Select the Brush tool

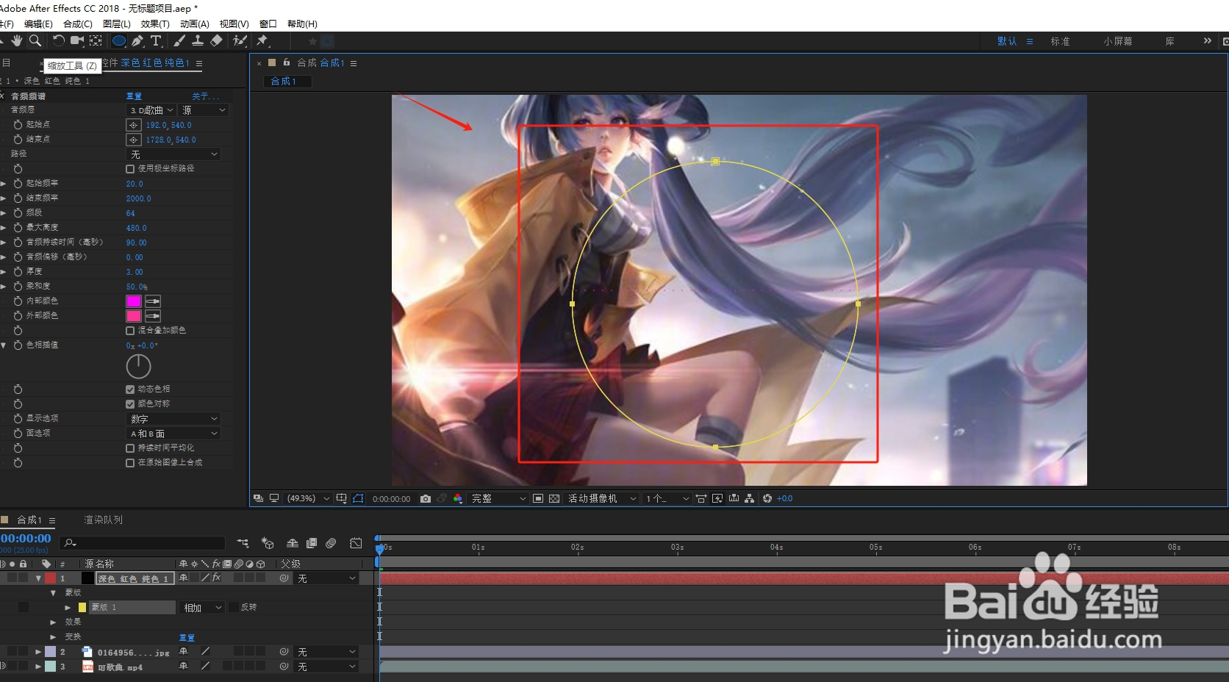179,40
